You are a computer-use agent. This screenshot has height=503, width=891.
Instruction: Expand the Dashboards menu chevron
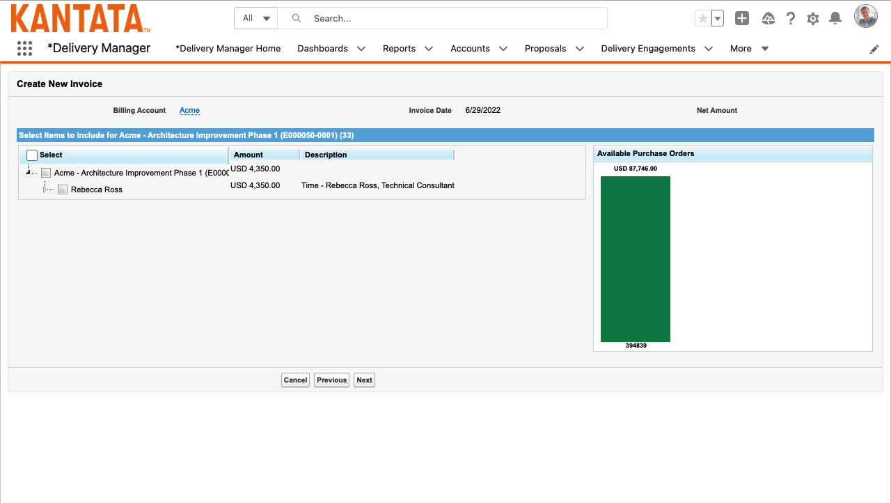point(361,49)
